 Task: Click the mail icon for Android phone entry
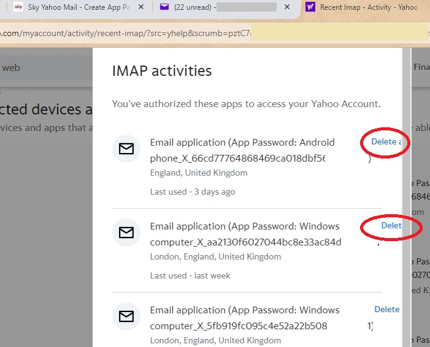pos(126,149)
